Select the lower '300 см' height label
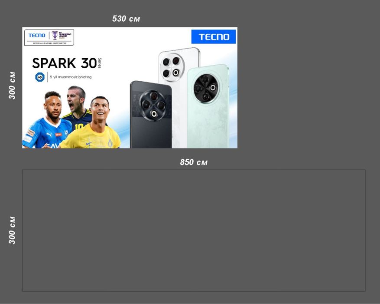Image resolution: width=380 pixels, height=304 pixels. pyautogui.click(x=12, y=231)
